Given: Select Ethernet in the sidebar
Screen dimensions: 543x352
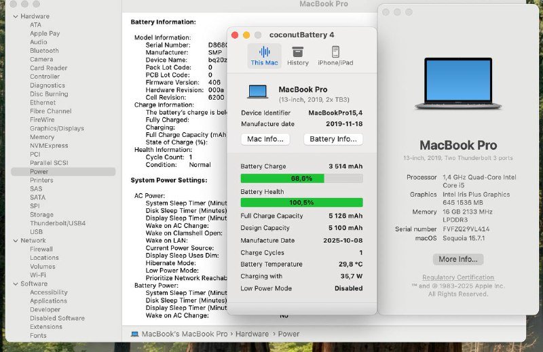Looking at the screenshot, I should click(x=43, y=102).
